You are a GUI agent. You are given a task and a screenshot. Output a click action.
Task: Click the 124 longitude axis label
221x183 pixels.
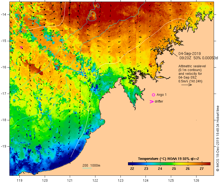[146, 180]
